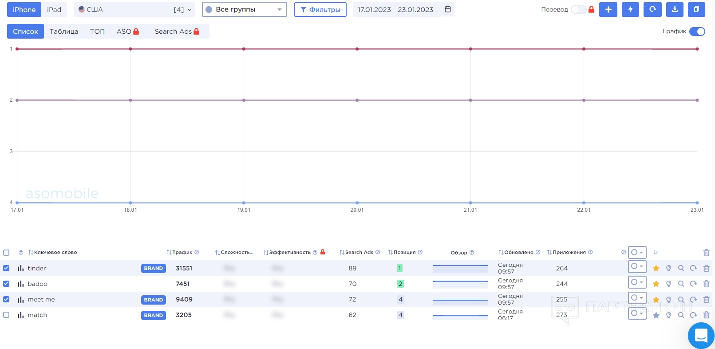Viewport: 715px width, 349px height.
Task: Click the star icon in tinder row
Action: pos(656,268)
